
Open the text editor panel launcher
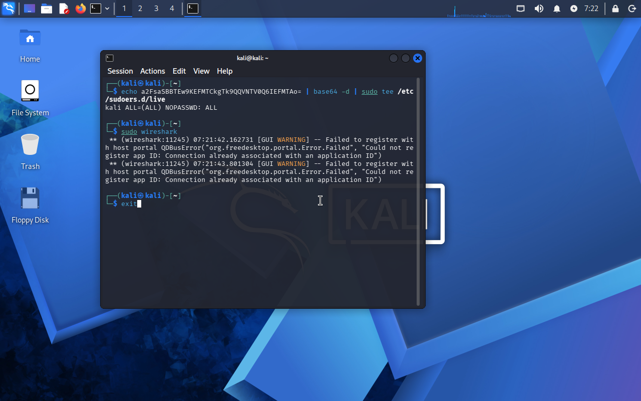(x=64, y=9)
